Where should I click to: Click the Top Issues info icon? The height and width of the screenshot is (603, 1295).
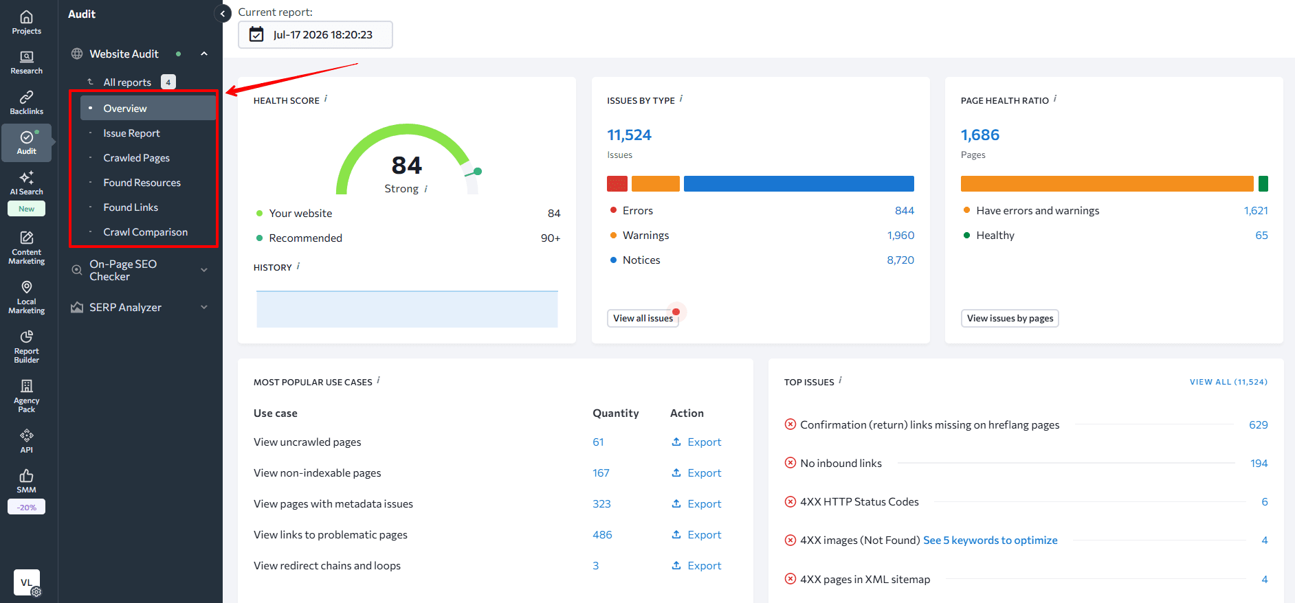coord(841,380)
